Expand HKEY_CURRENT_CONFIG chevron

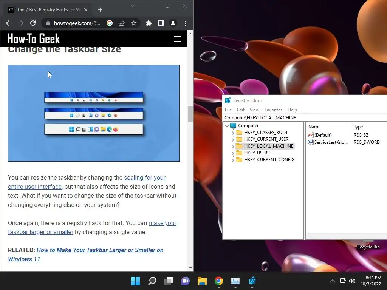233,160
